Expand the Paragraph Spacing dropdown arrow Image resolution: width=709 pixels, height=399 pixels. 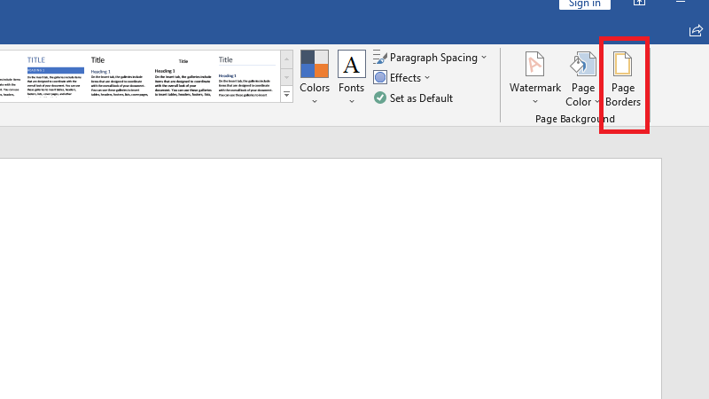coord(484,58)
